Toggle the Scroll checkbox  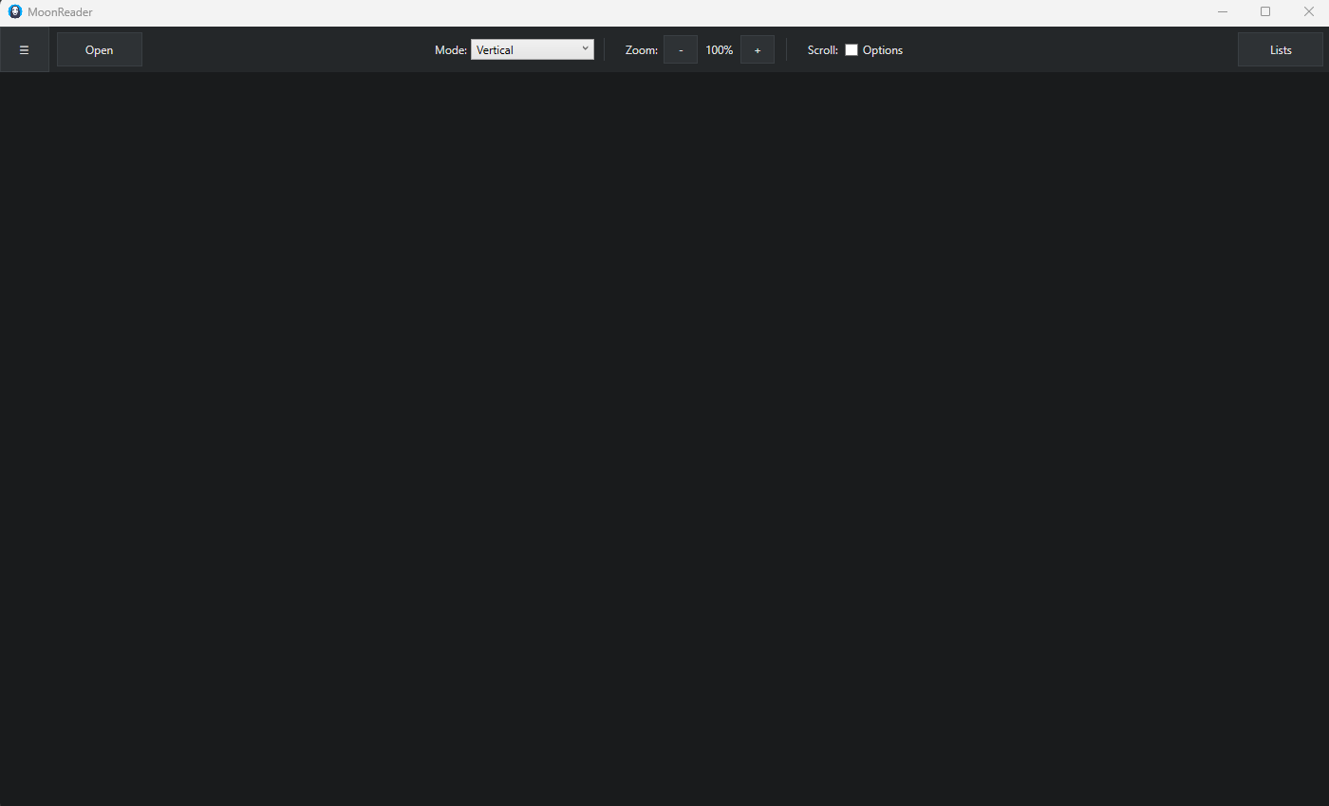852,50
